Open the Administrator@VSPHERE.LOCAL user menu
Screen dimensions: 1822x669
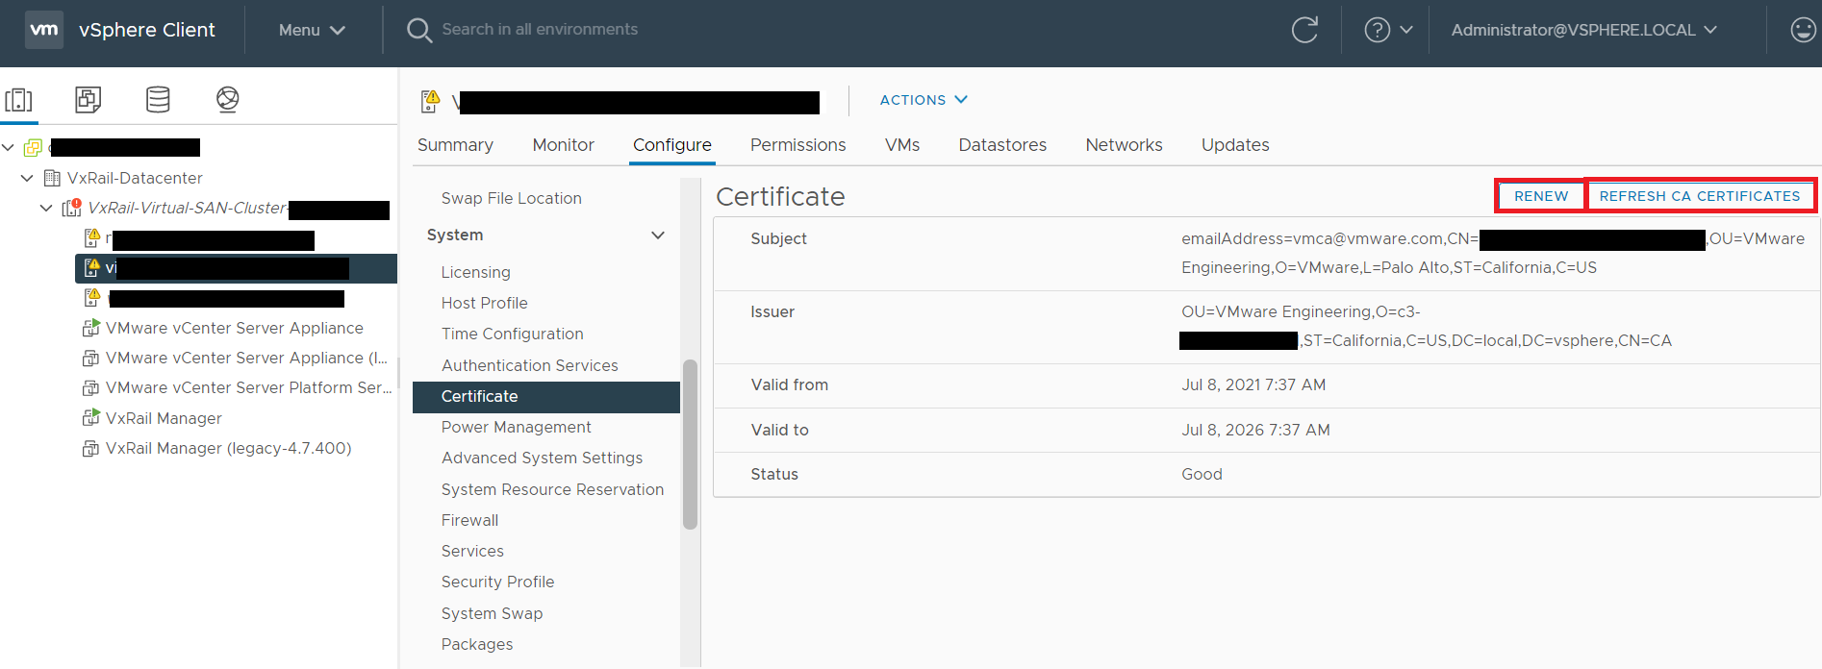coord(1583,30)
